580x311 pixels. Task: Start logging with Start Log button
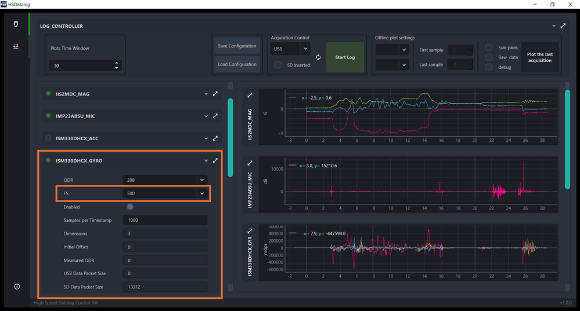point(345,57)
